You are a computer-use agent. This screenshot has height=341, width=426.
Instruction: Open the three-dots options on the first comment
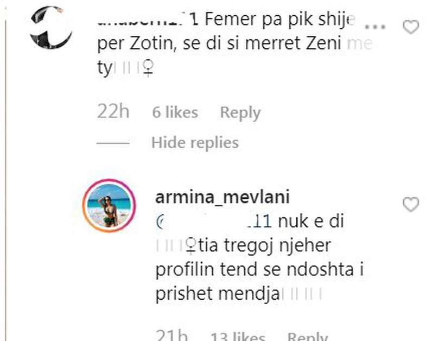point(375,27)
